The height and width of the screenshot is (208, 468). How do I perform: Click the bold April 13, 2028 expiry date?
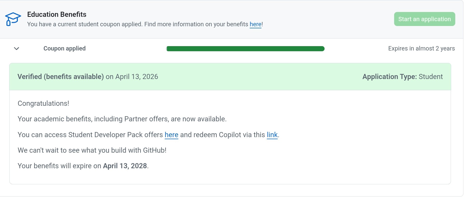pyautogui.click(x=125, y=166)
